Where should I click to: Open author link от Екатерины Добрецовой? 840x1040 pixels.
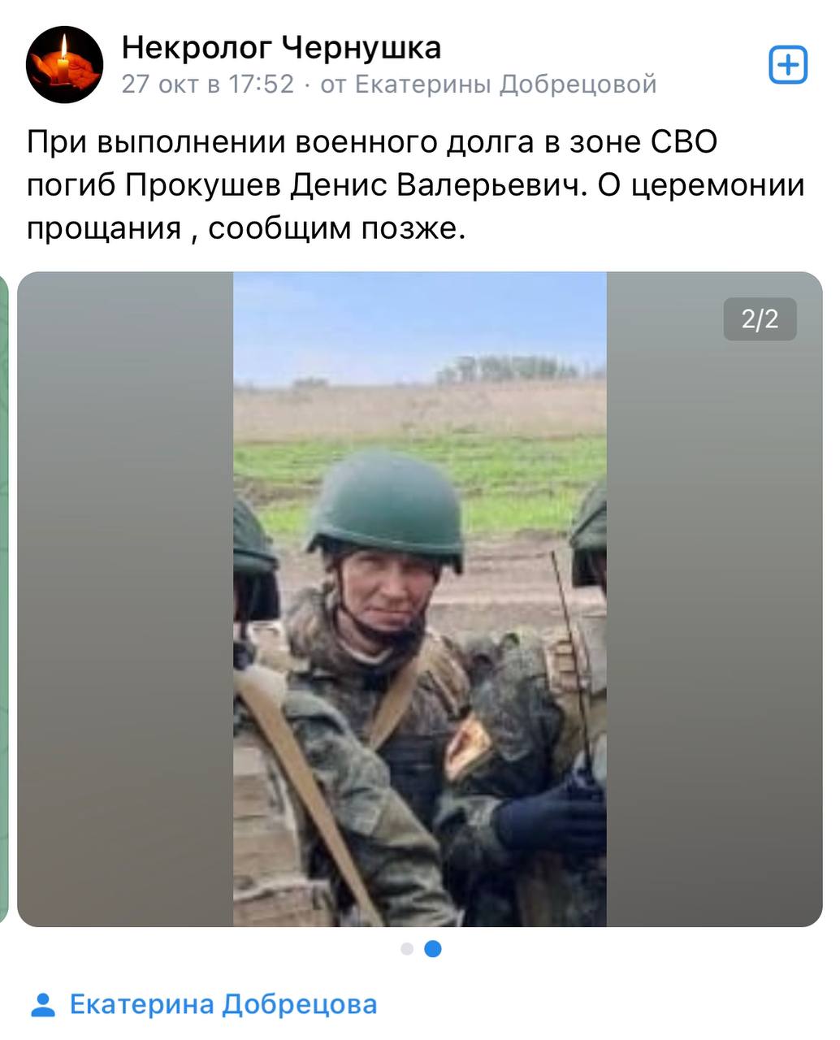tap(488, 84)
